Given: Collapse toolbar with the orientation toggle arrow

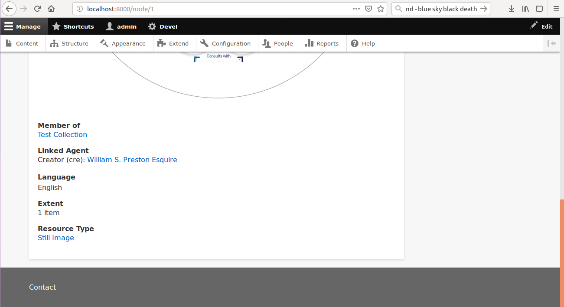Looking at the screenshot, I should (x=551, y=43).
